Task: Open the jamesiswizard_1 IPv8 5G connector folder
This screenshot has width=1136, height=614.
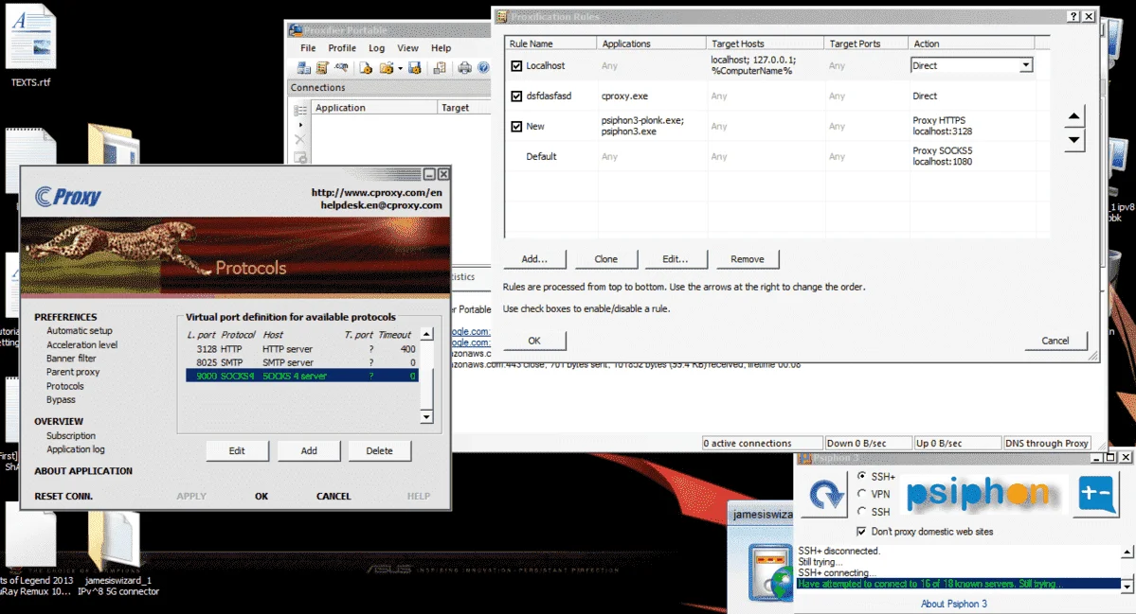Action: click(118, 554)
